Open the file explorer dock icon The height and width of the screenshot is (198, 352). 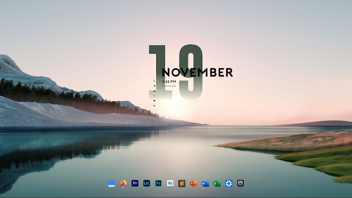point(112,183)
